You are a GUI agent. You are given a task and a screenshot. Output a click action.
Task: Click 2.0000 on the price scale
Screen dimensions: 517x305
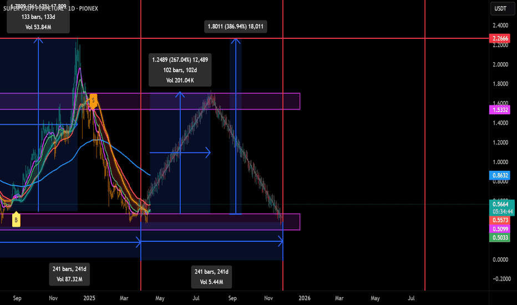tap(500, 64)
